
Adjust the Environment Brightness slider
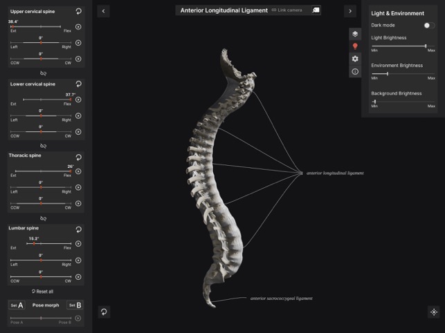point(388,73)
